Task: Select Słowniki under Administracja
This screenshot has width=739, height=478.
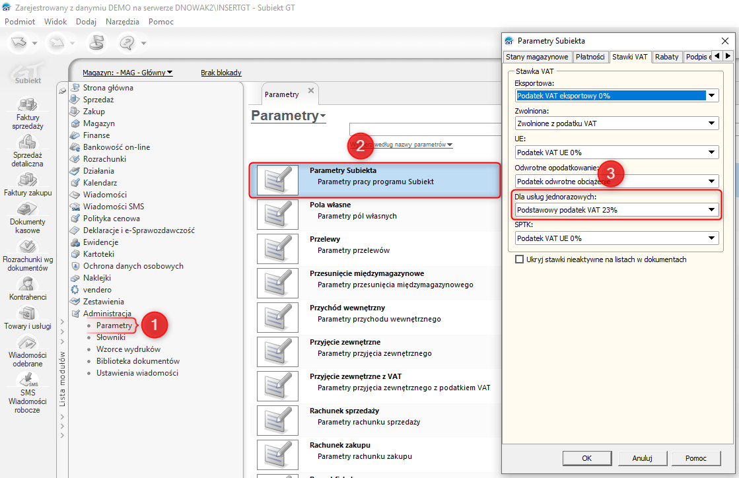Action: point(111,337)
